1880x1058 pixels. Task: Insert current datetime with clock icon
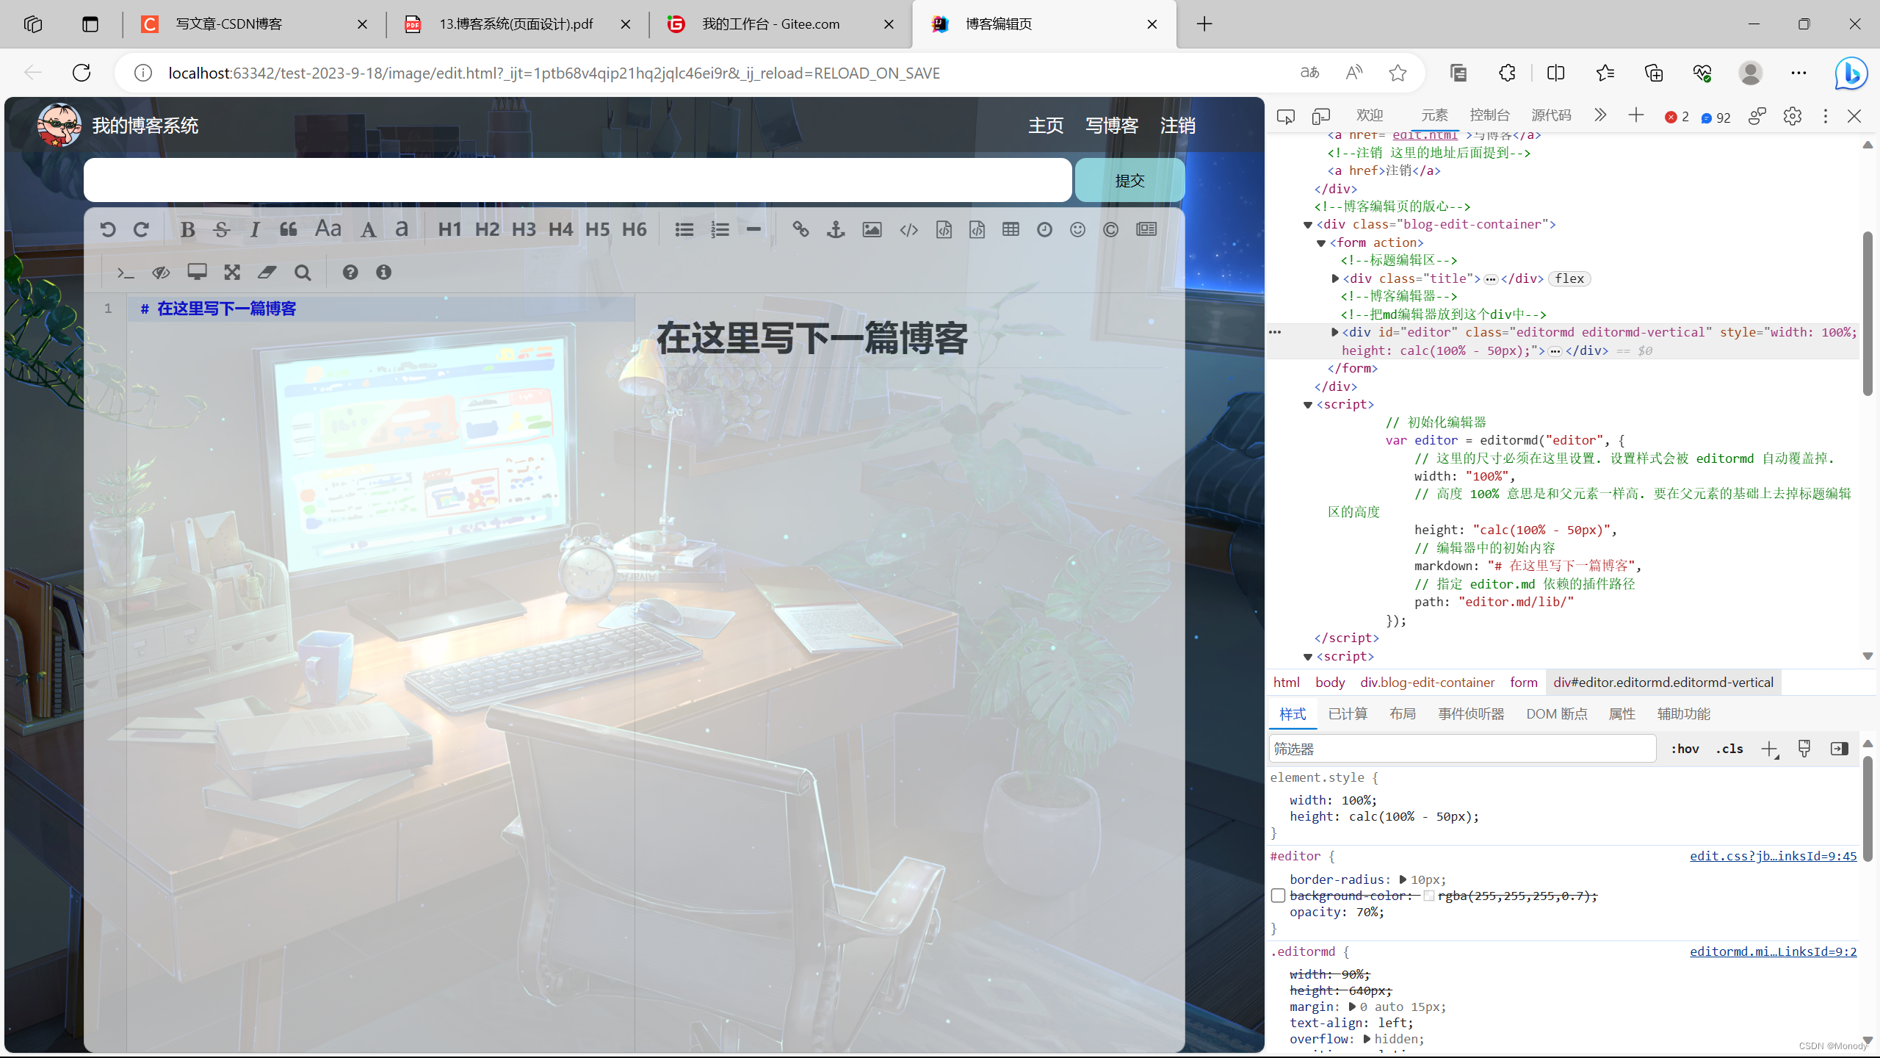click(1044, 230)
